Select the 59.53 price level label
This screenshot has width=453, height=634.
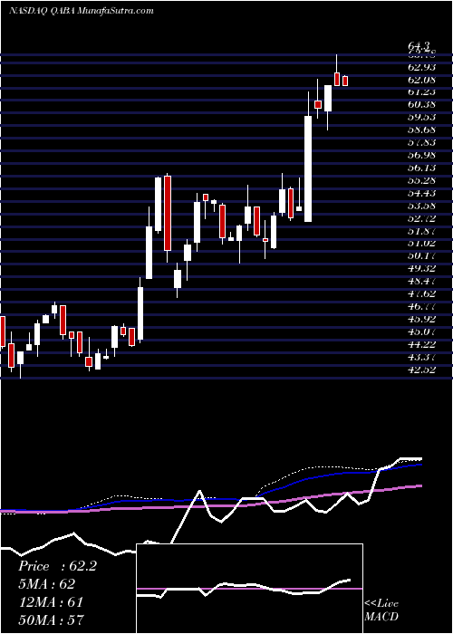pos(421,117)
